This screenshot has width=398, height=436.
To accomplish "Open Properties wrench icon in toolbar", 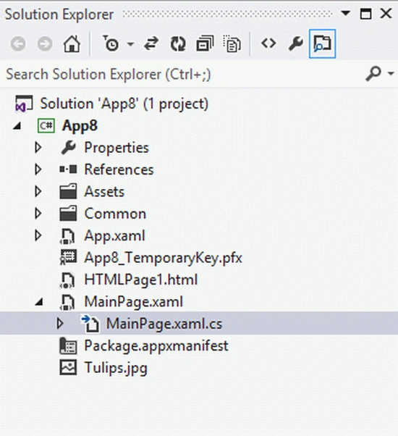I will coord(295,43).
